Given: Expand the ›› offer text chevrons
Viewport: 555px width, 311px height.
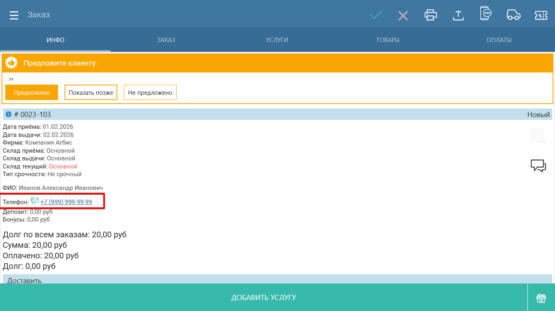Looking at the screenshot, I should pyautogui.click(x=11, y=79).
